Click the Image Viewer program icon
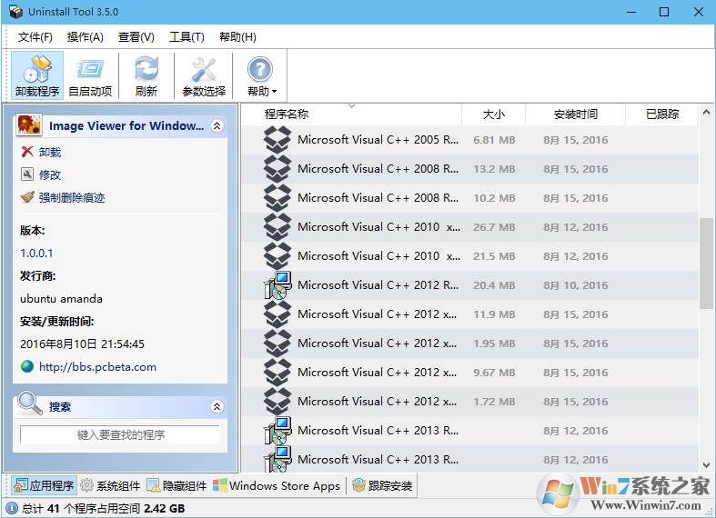Viewport: 716px width, 518px height. pos(29,125)
